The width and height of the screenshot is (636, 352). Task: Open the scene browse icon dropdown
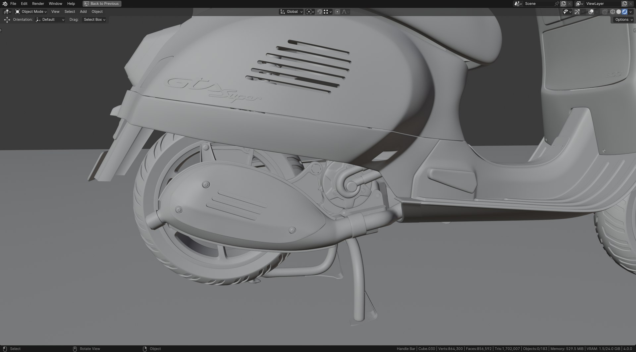point(518,4)
